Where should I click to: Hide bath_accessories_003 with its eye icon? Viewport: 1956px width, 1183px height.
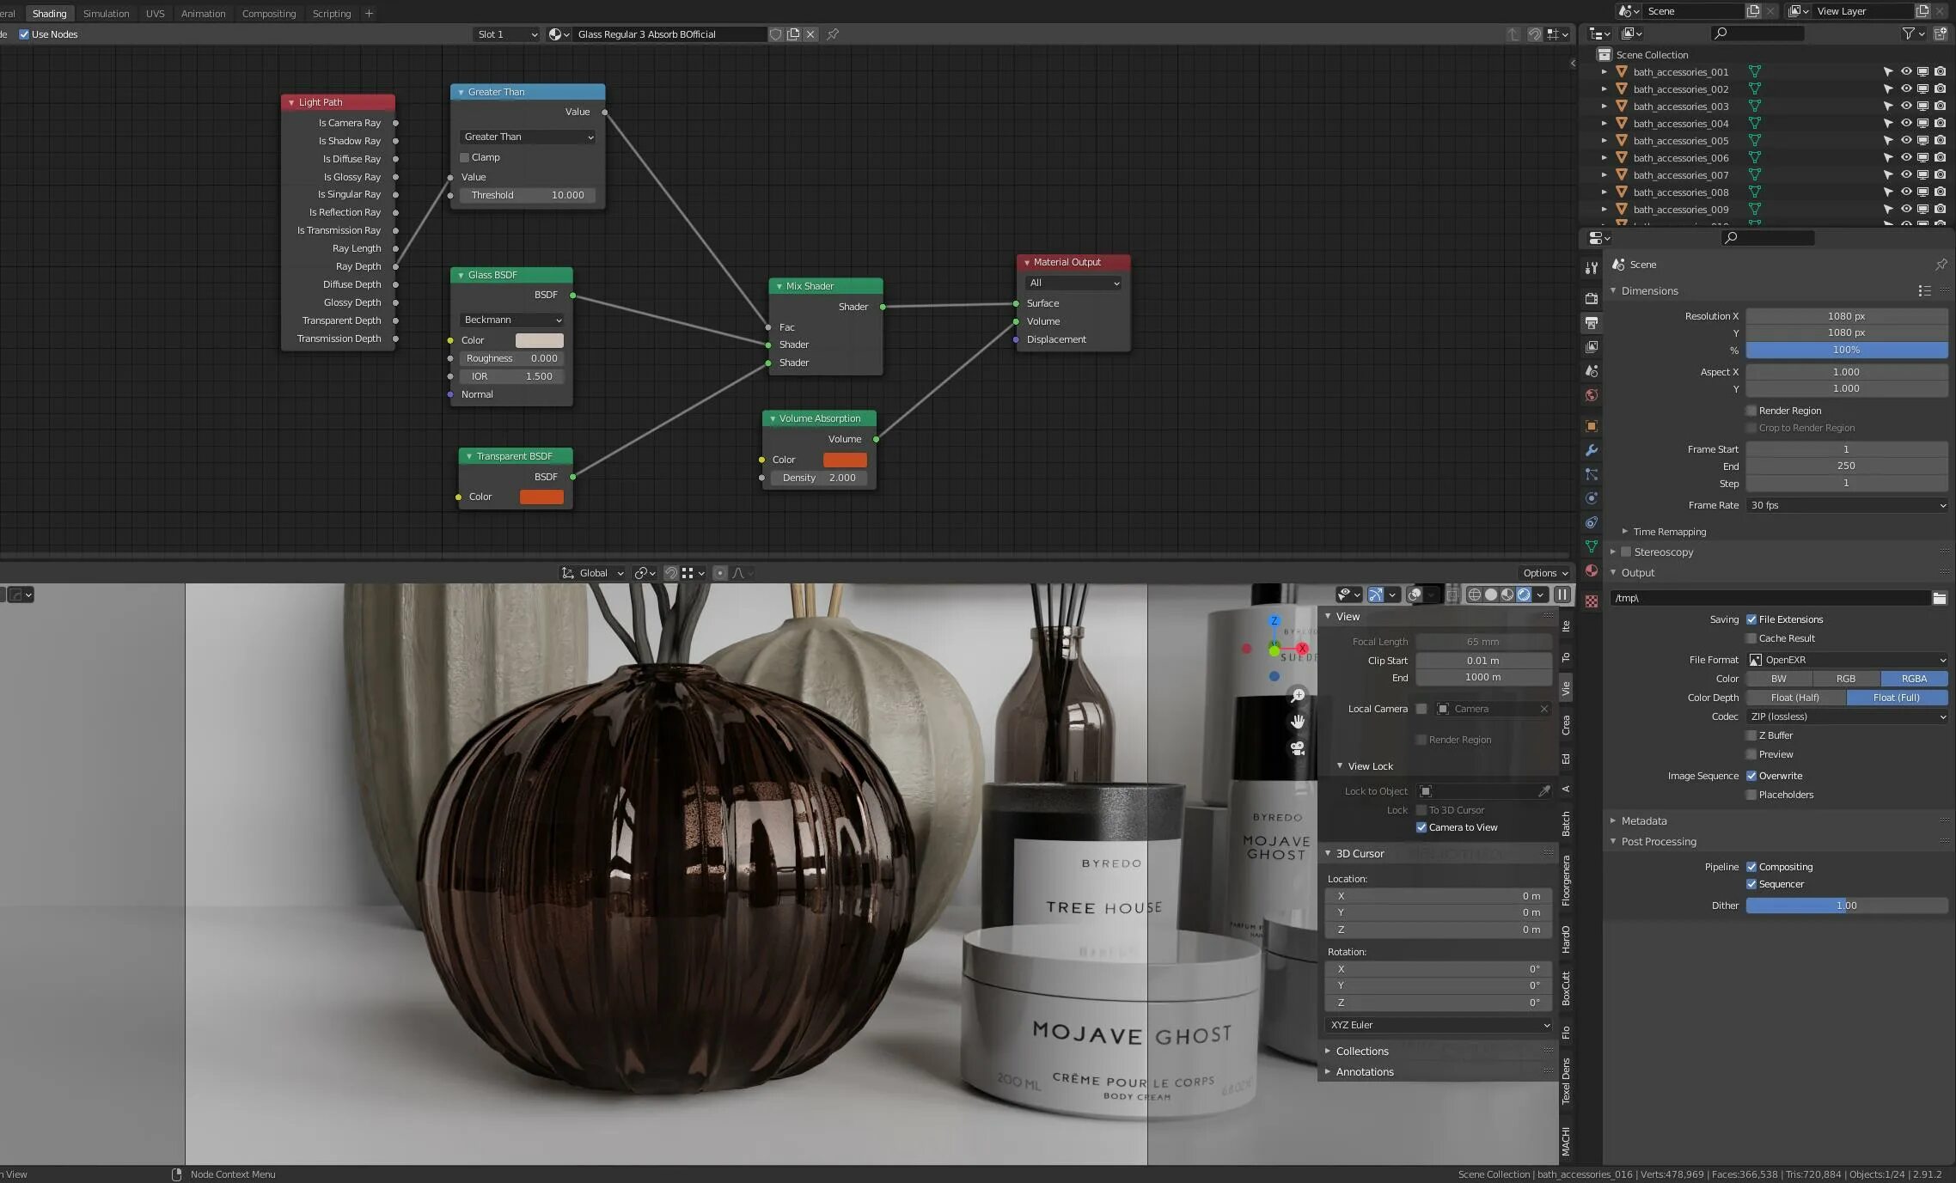click(x=1905, y=107)
